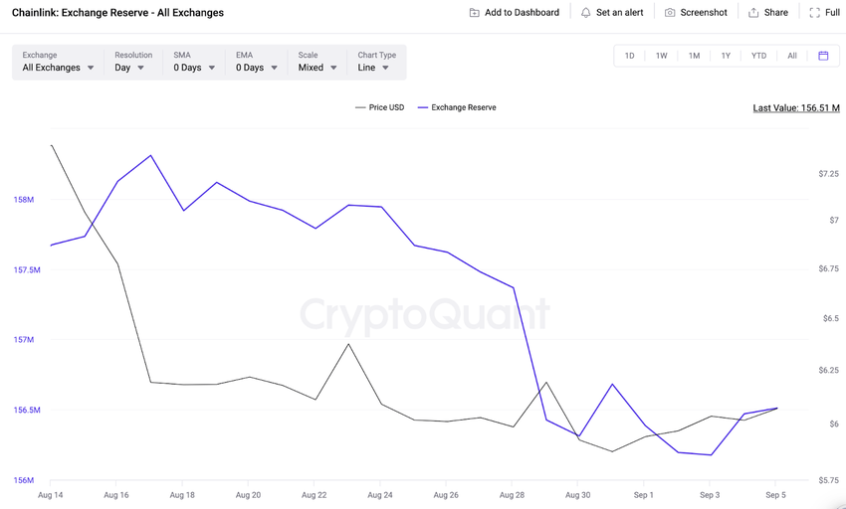Click the camera Screenshot icon
Viewport: 846px width, 509px height.
click(x=670, y=12)
